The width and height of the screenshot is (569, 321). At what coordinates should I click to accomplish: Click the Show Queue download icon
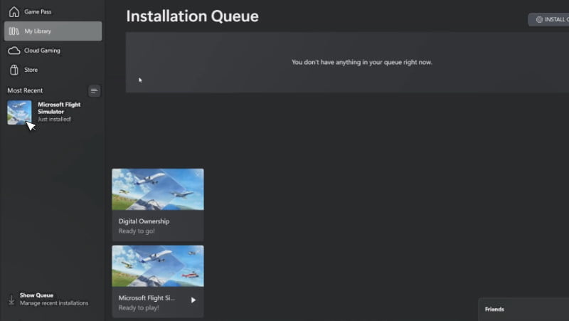pyautogui.click(x=11, y=300)
